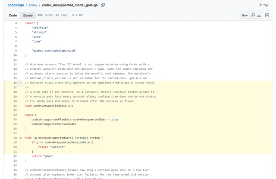Click the 100 lines file info text
Image resolution: width=276 pixels, height=179 pixels.
tap(60, 15)
